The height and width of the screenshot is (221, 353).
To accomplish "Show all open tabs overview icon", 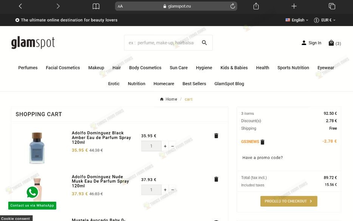I will (x=332, y=6).
